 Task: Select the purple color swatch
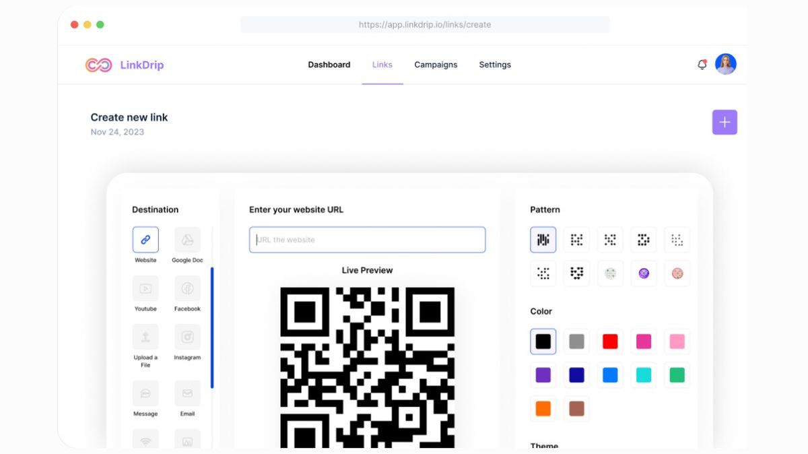pyautogui.click(x=543, y=375)
